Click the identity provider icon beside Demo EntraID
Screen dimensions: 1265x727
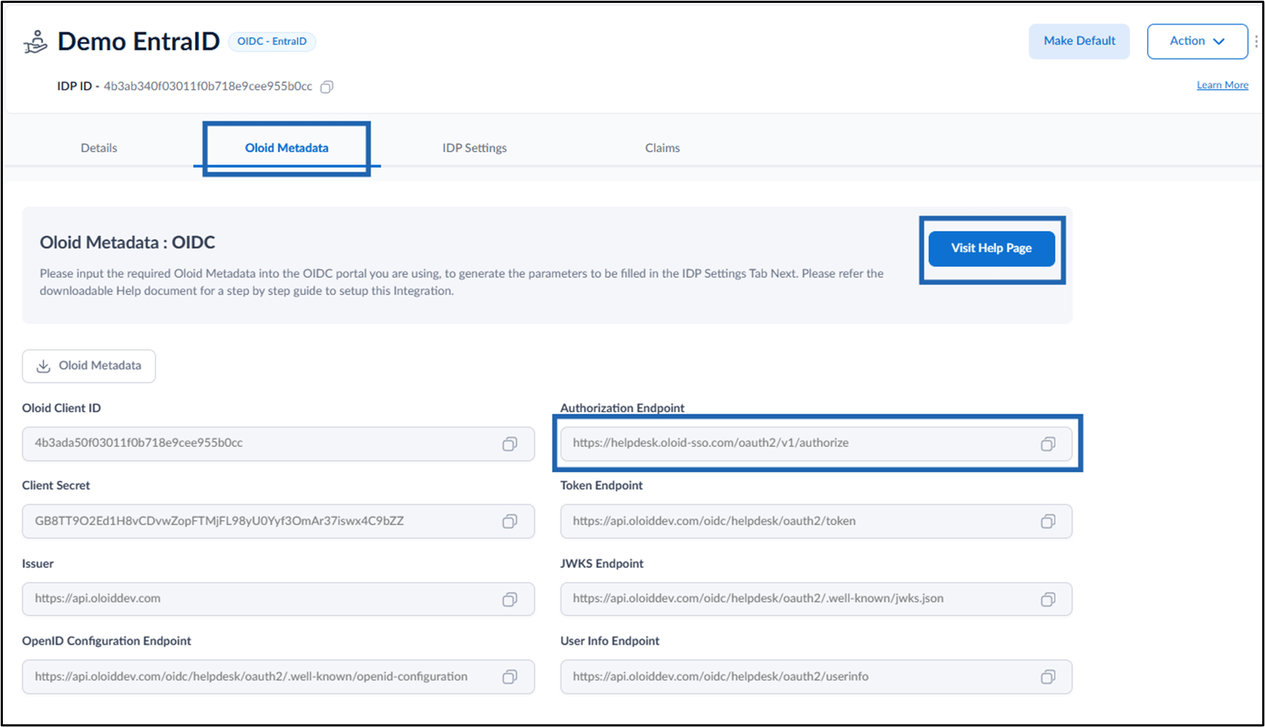click(x=35, y=42)
